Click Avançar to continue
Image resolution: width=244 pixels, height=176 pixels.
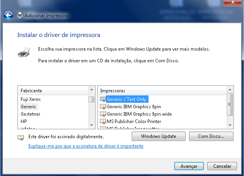click(x=189, y=166)
